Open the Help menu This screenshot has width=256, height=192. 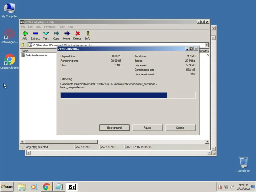tap(70, 27)
